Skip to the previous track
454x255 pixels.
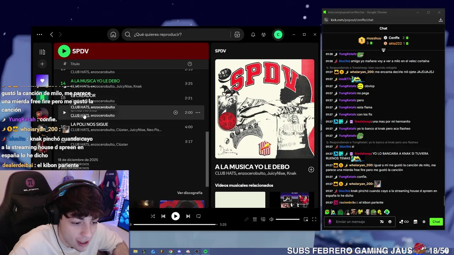coord(163,216)
